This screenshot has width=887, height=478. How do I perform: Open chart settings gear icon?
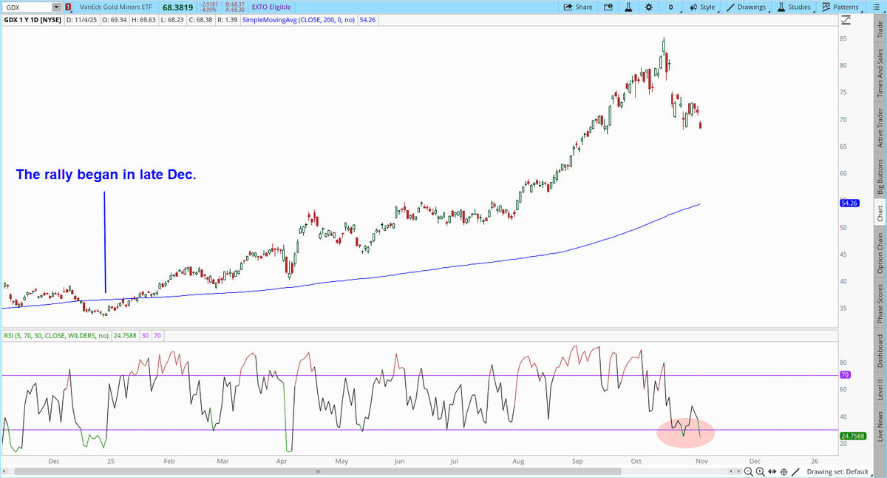click(648, 7)
